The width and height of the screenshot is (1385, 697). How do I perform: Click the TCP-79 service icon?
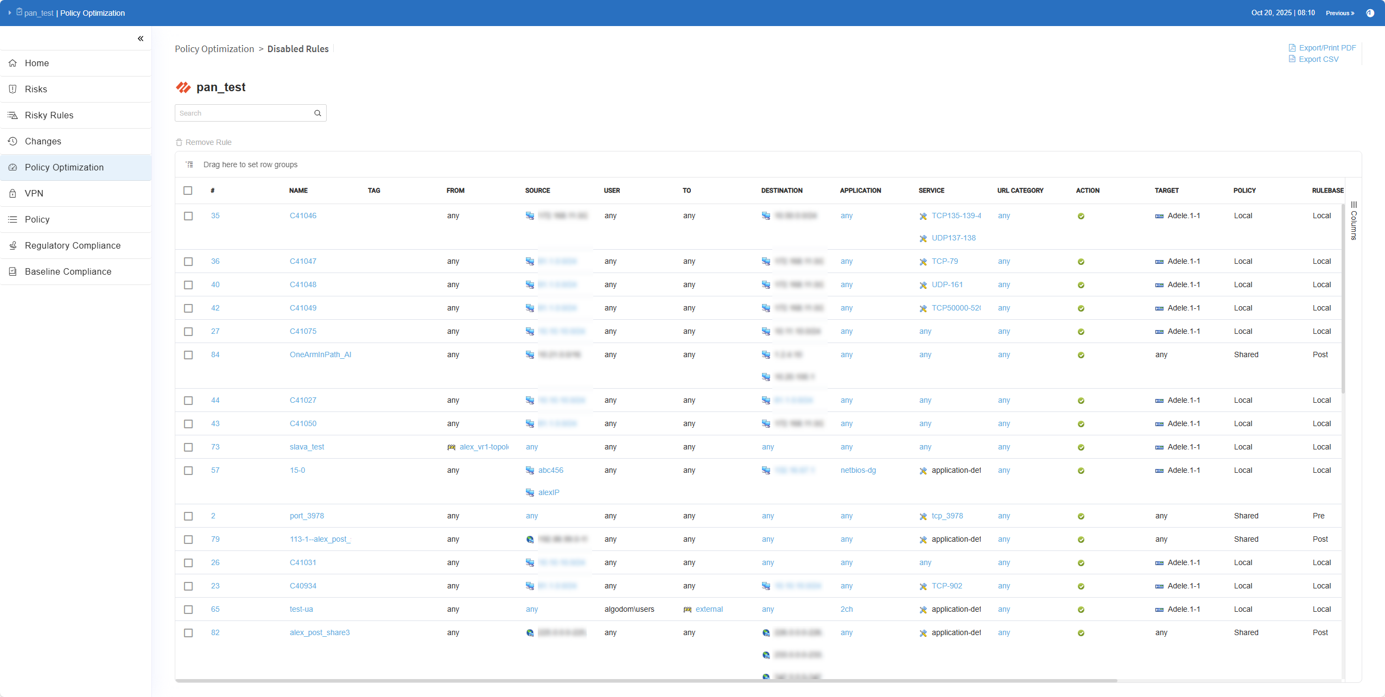(x=923, y=262)
